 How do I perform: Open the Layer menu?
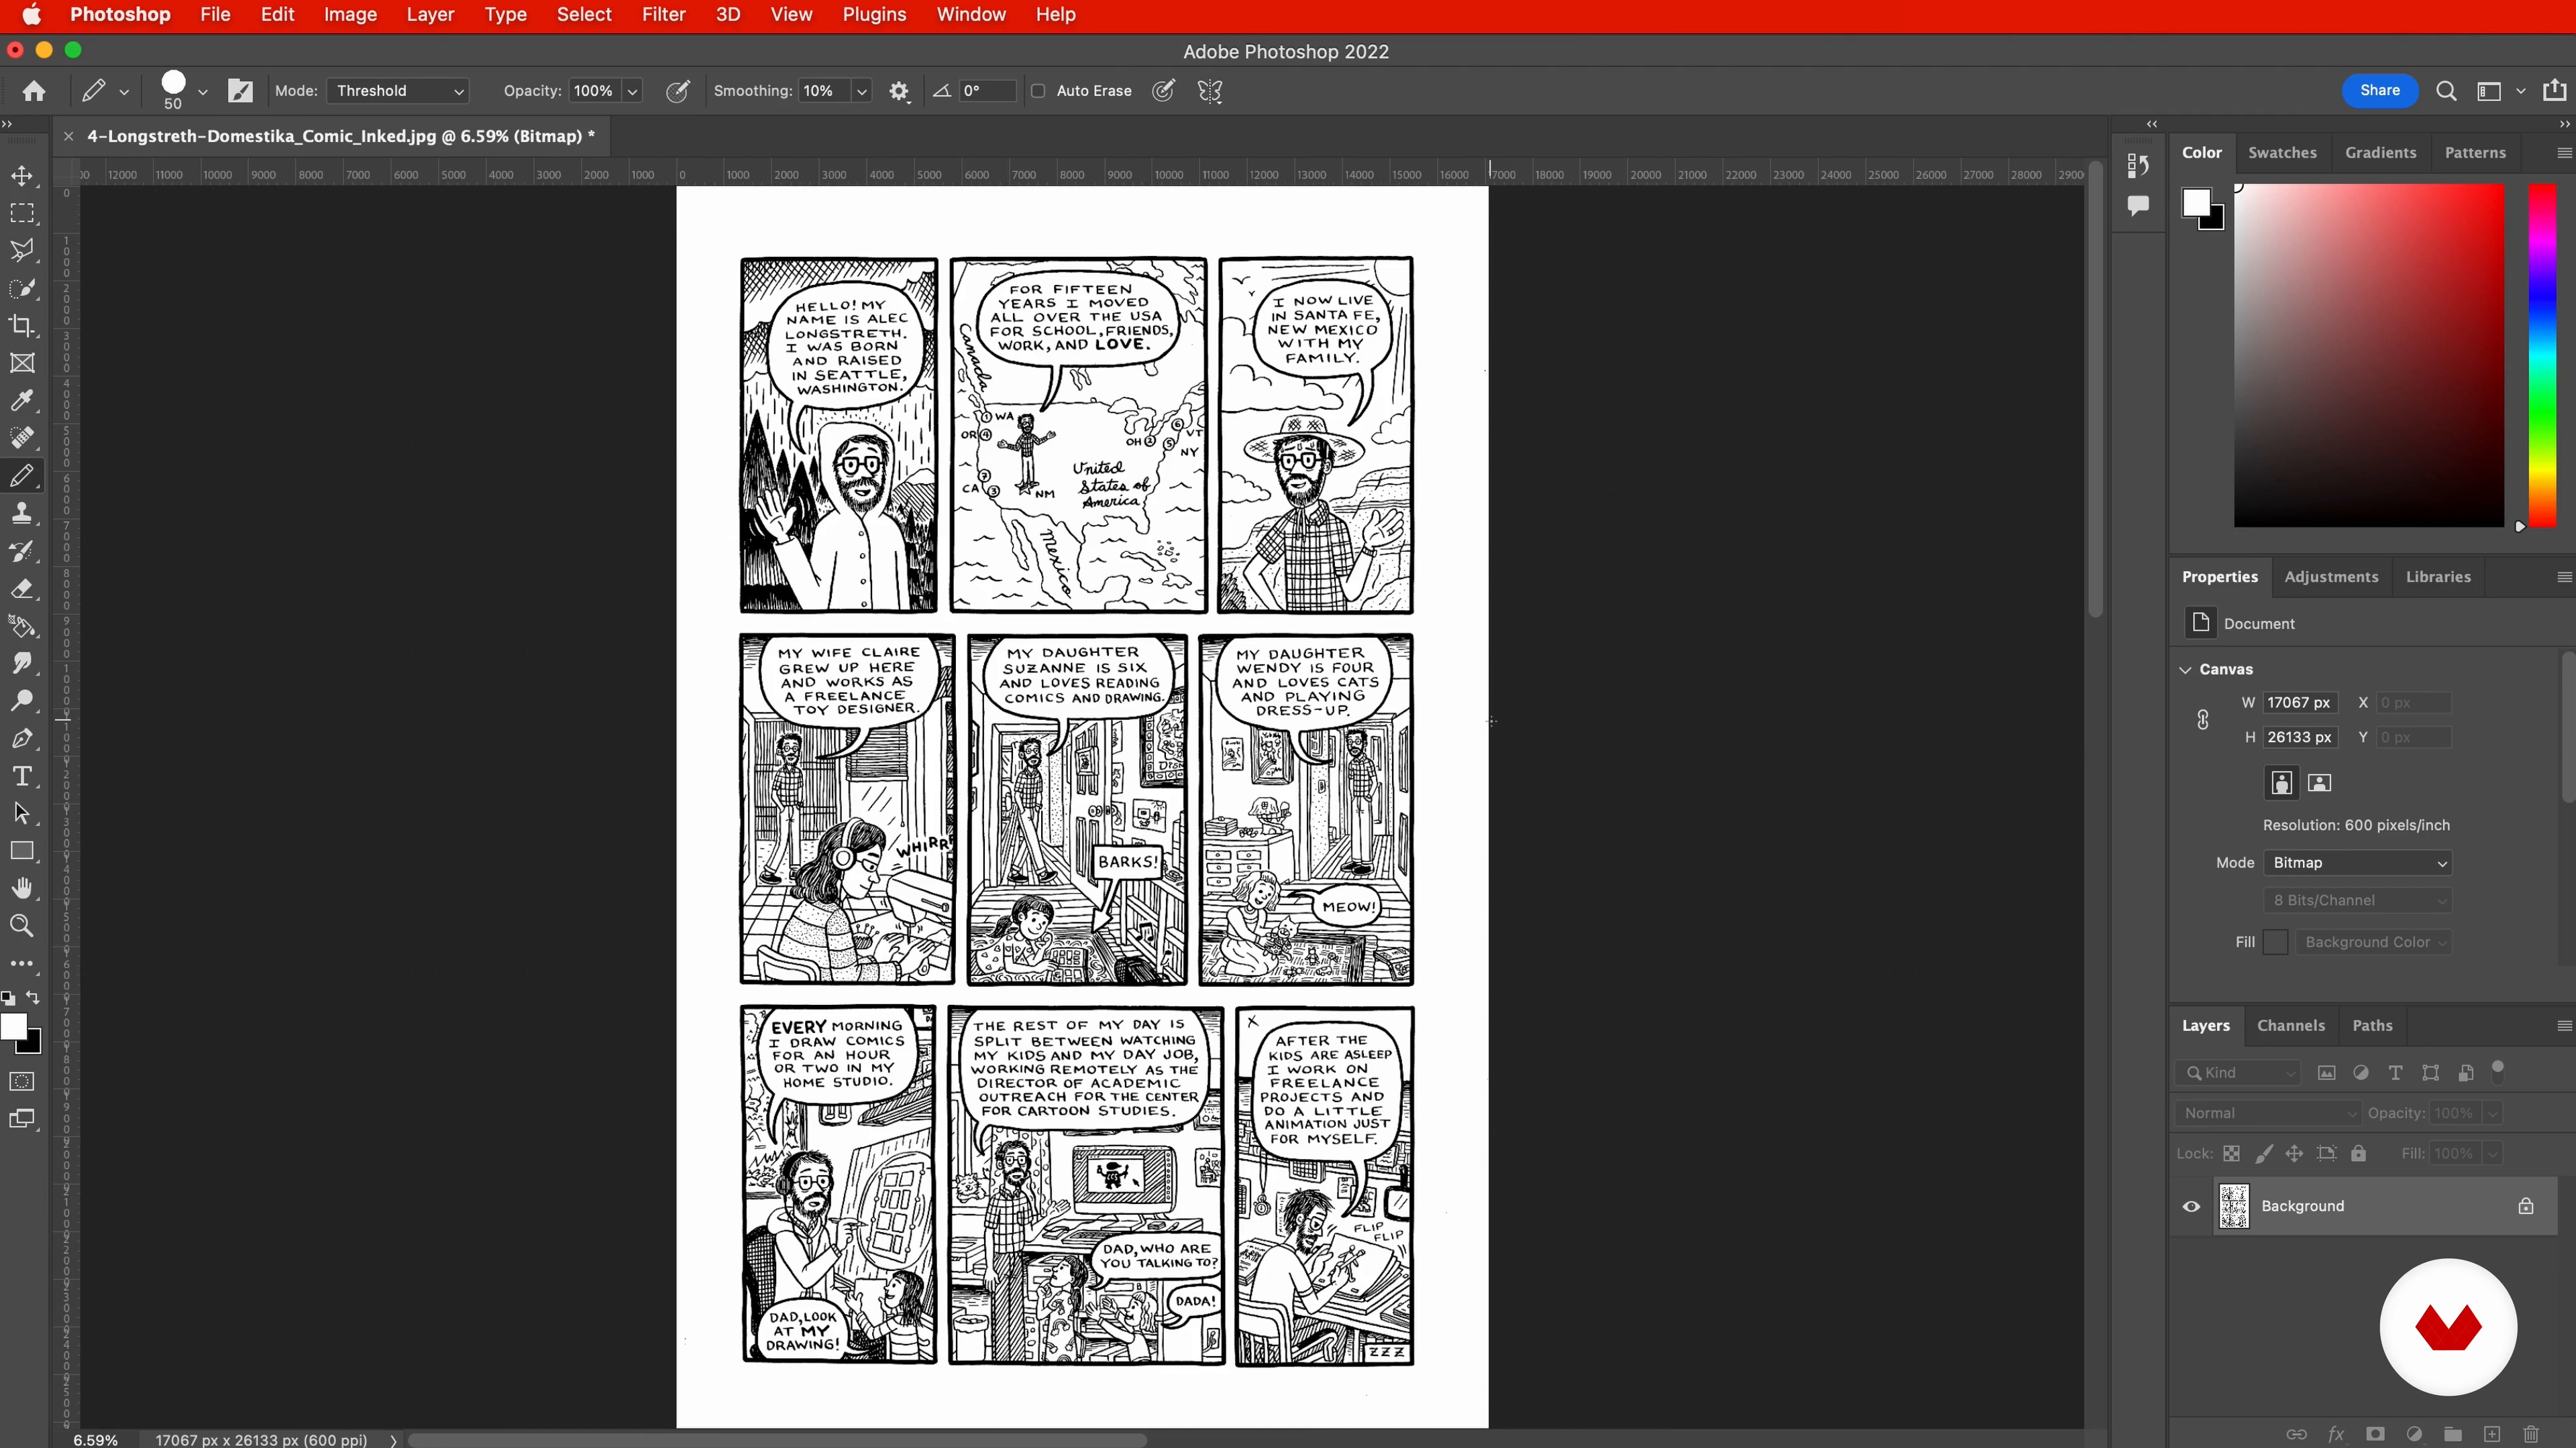[x=430, y=15]
